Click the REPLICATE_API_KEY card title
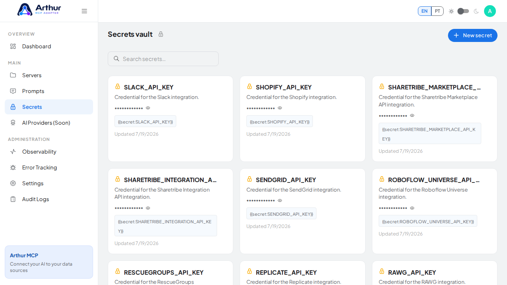Viewport: 507px width, 285px height. point(286,272)
